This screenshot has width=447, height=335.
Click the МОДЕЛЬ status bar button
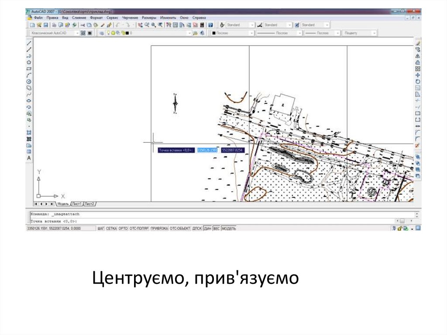[229, 228]
